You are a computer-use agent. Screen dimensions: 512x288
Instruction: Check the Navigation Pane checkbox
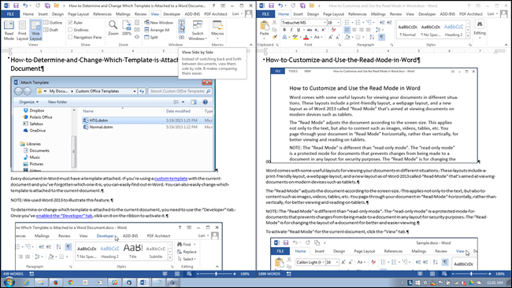coord(70,37)
